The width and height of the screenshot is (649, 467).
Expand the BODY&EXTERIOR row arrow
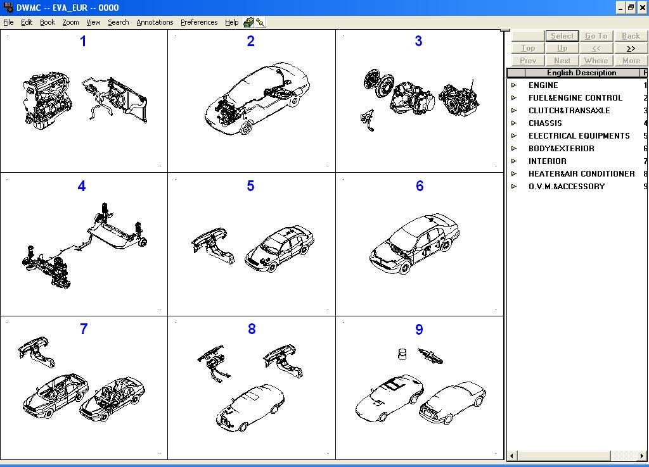click(514, 148)
